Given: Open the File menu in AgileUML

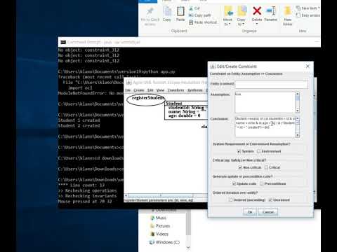Looking at the screenshot, I should [x=128, y=90].
